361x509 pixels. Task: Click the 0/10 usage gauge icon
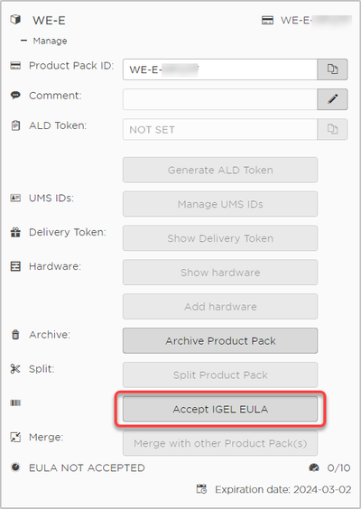tap(314, 467)
